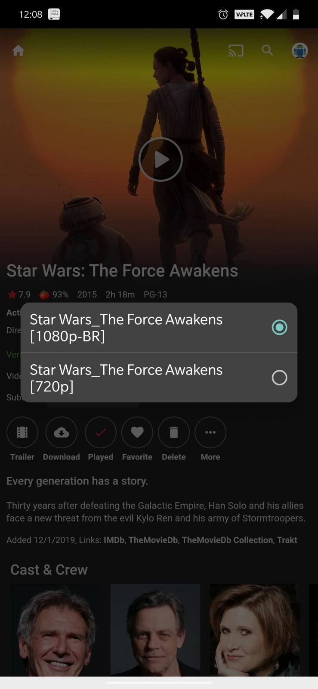Tap the Delete trash icon
The width and height of the screenshot is (318, 689).
(x=174, y=432)
